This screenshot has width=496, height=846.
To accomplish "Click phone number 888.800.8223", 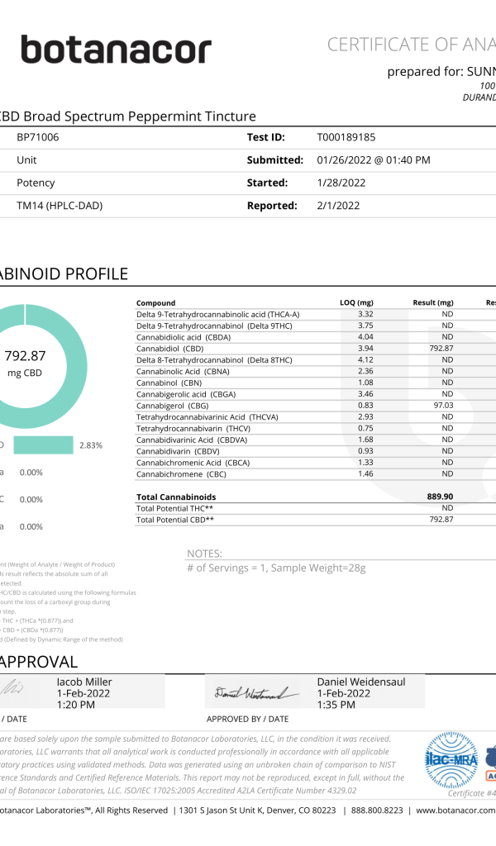I will [377, 810].
